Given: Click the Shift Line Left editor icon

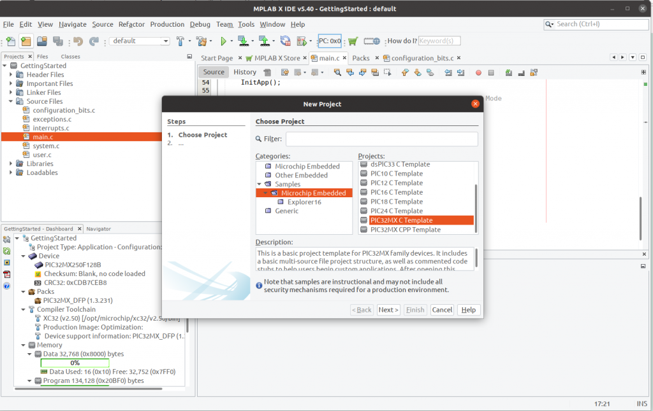Looking at the screenshot, I should tap(448, 73).
